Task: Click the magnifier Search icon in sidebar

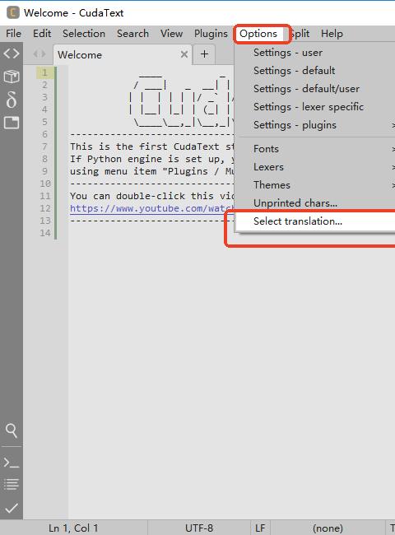Action: (12, 430)
